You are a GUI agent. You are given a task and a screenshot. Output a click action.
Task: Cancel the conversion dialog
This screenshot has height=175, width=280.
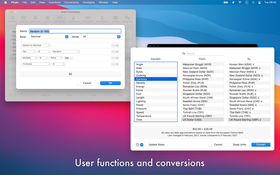pyautogui.click(x=218, y=145)
